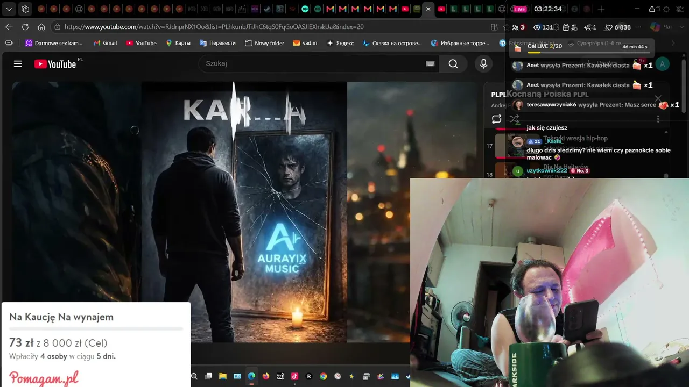689x387 pixels.
Task: Open the tab list dropdown arrow
Action: 9,9
